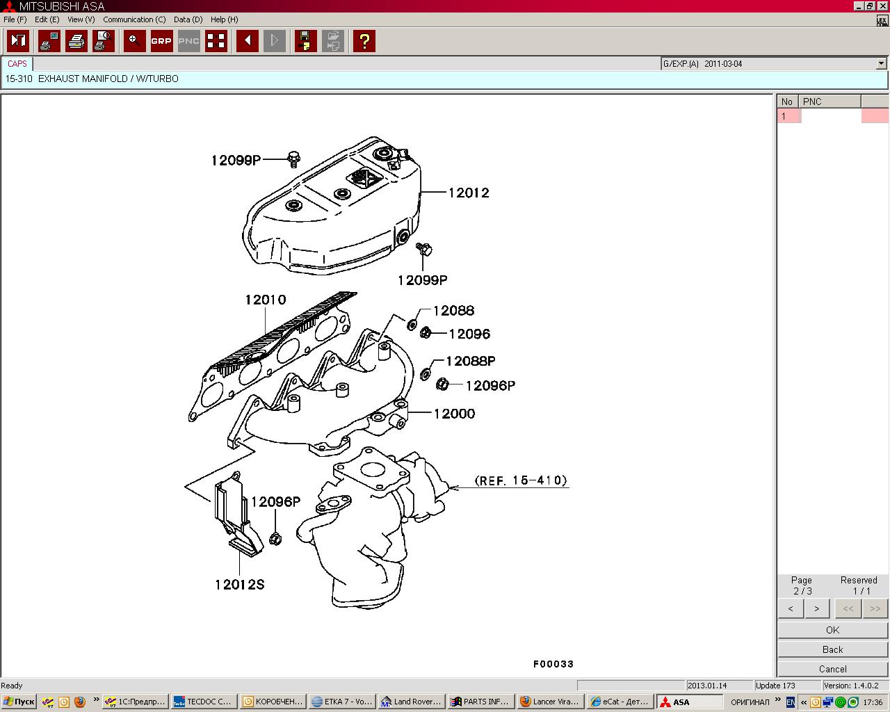This screenshot has width=890, height=712.
Task: Click the OK button
Action: pos(832,630)
